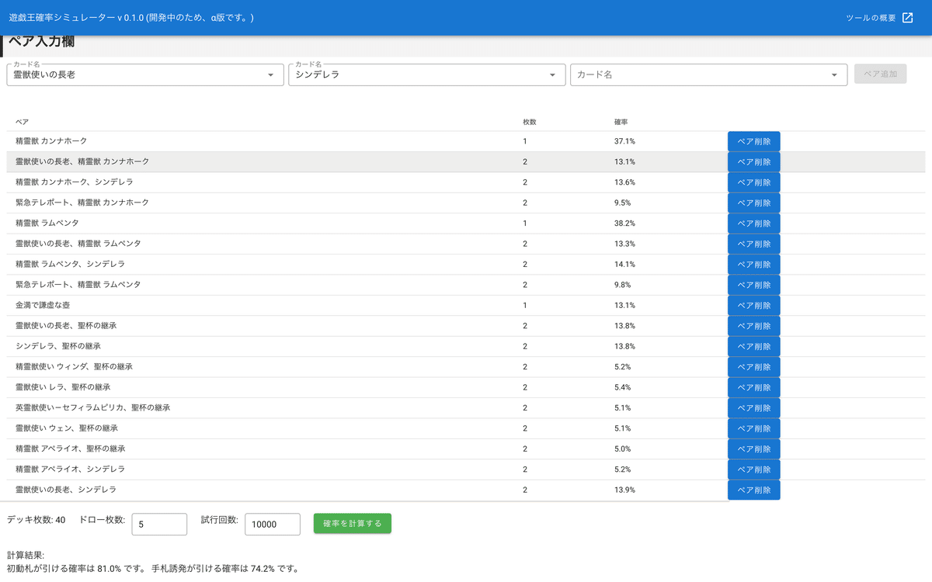Click the 枚数 column header
The width and height of the screenshot is (932, 582).
530,123
